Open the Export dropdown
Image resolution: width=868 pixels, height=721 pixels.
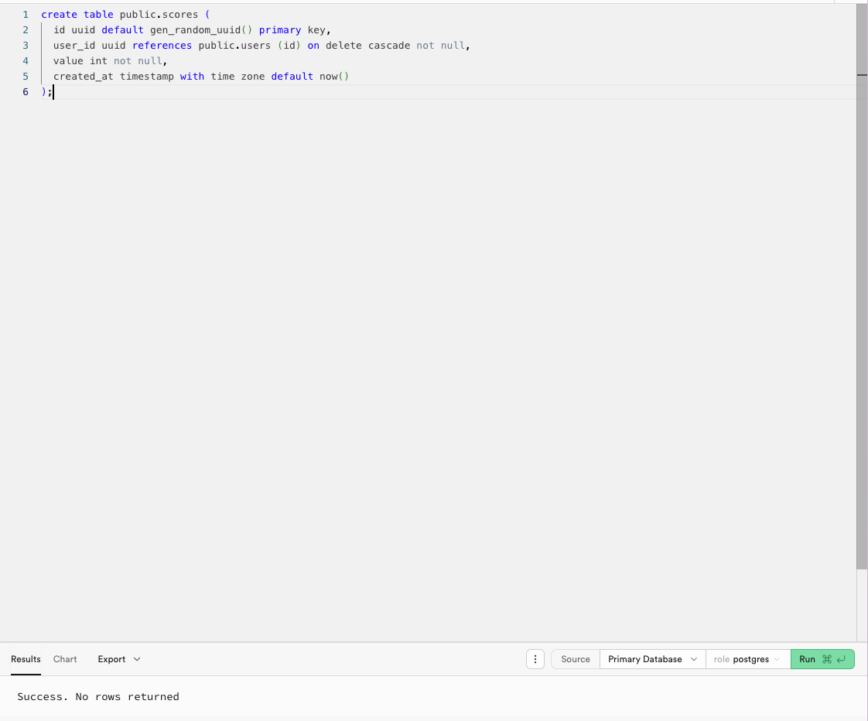point(118,659)
